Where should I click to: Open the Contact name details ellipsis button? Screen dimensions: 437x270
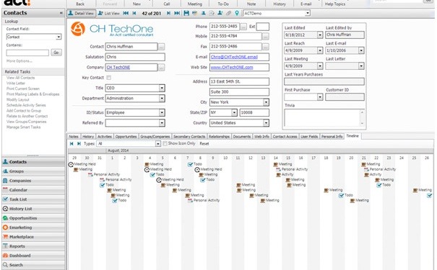click(161, 47)
